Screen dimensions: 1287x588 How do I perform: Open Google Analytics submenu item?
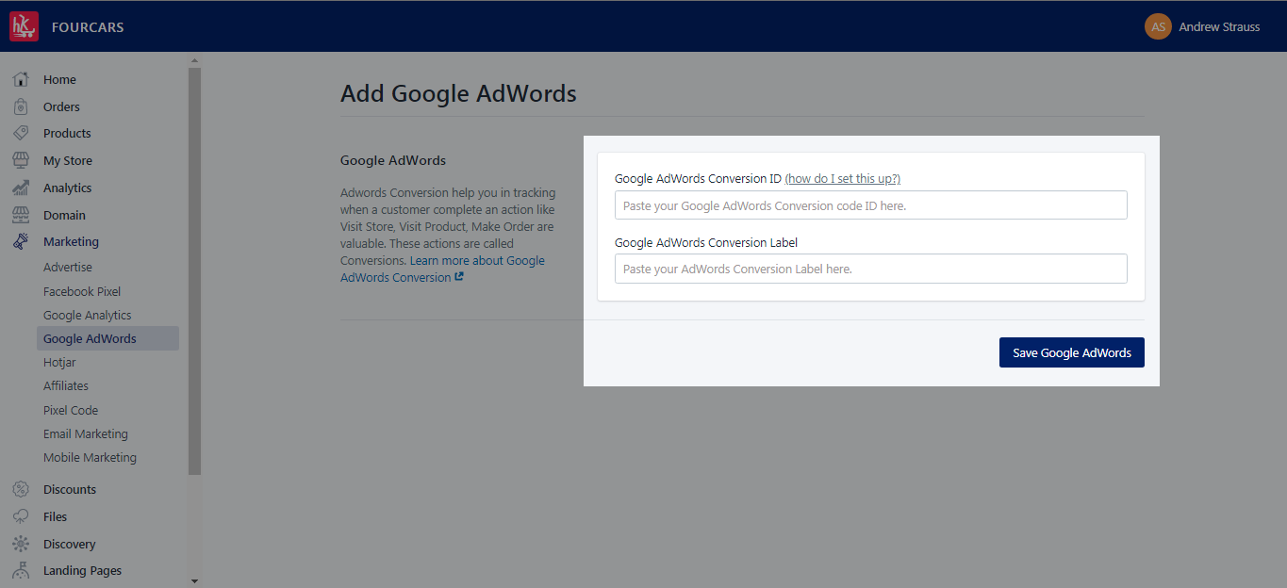coord(88,316)
